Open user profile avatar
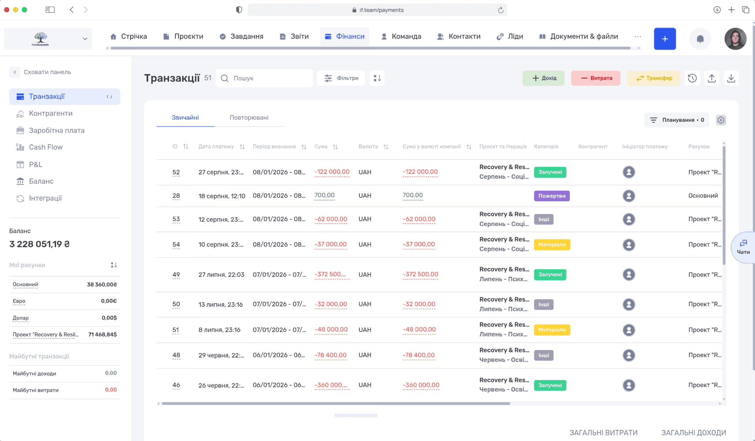The height and width of the screenshot is (441, 755). click(735, 39)
